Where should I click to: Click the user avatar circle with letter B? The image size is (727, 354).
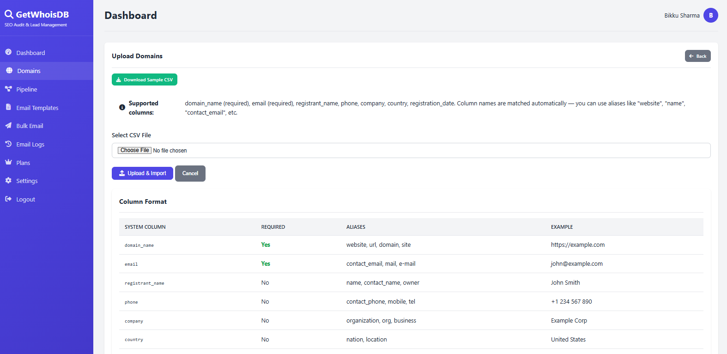pos(710,15)
